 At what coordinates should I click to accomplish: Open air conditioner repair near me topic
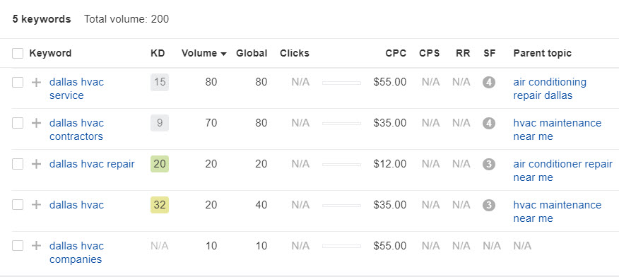tap(563, 170)
